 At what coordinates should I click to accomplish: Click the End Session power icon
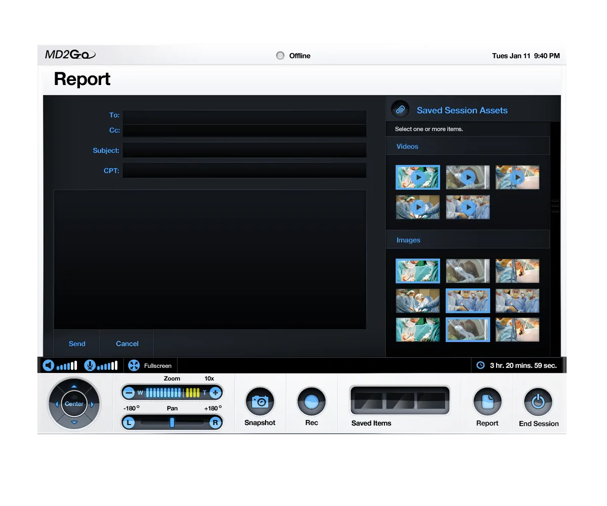pos(539,402)
